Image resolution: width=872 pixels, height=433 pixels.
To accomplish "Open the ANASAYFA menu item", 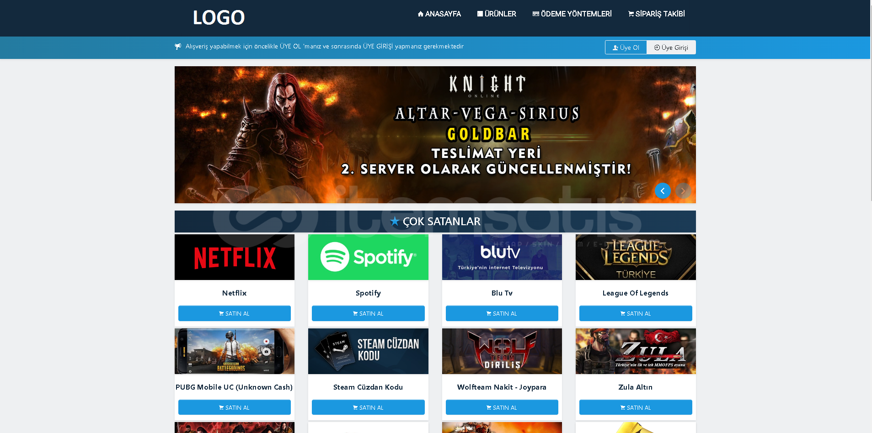I will (x=439, y=14).
